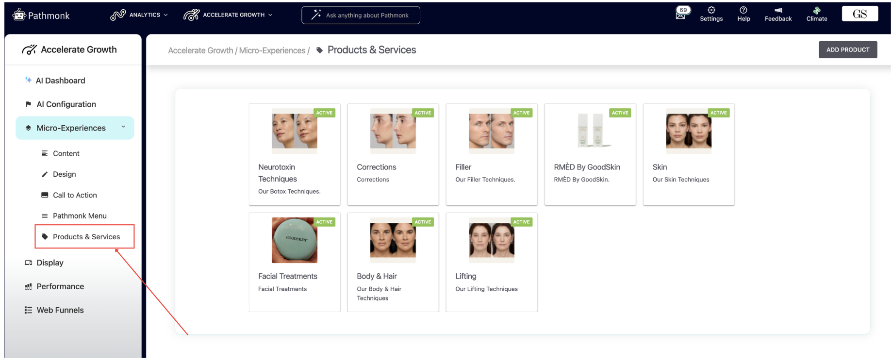Click the Performance bar chart icon
The width and height of the screenshot is (892, 364).
pos(29,286)
